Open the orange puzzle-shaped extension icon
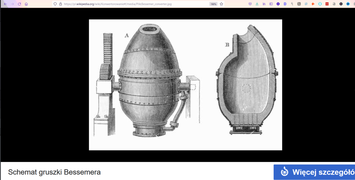Image resolution: width=355 pixels, height=180 pixels. coord(313,4)
